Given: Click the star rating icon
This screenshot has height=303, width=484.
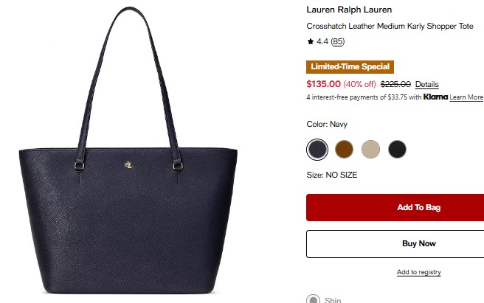Looking at the screenshot, I should pos(311,41).
